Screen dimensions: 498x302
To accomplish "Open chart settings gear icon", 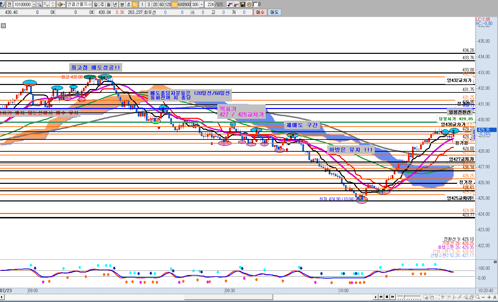I will [x=249, y=4].
